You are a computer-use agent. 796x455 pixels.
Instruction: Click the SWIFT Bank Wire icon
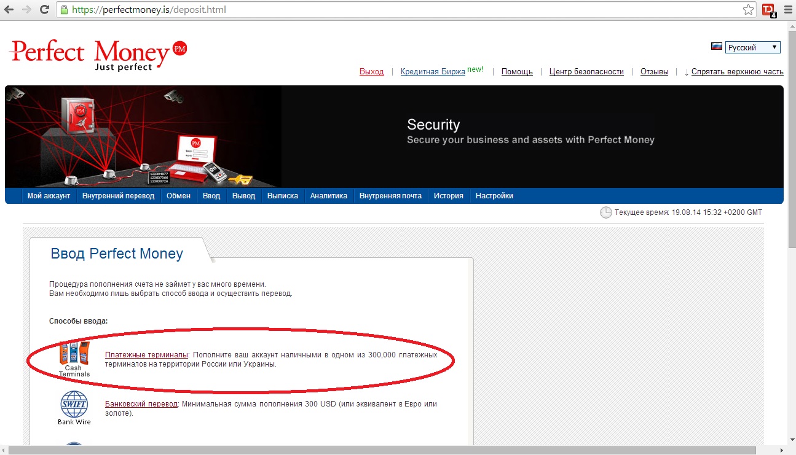pyautogui.click(x=74, y=408)
